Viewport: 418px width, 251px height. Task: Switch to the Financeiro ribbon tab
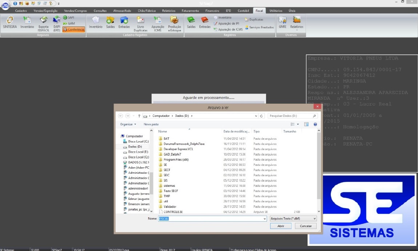point(212,11)
